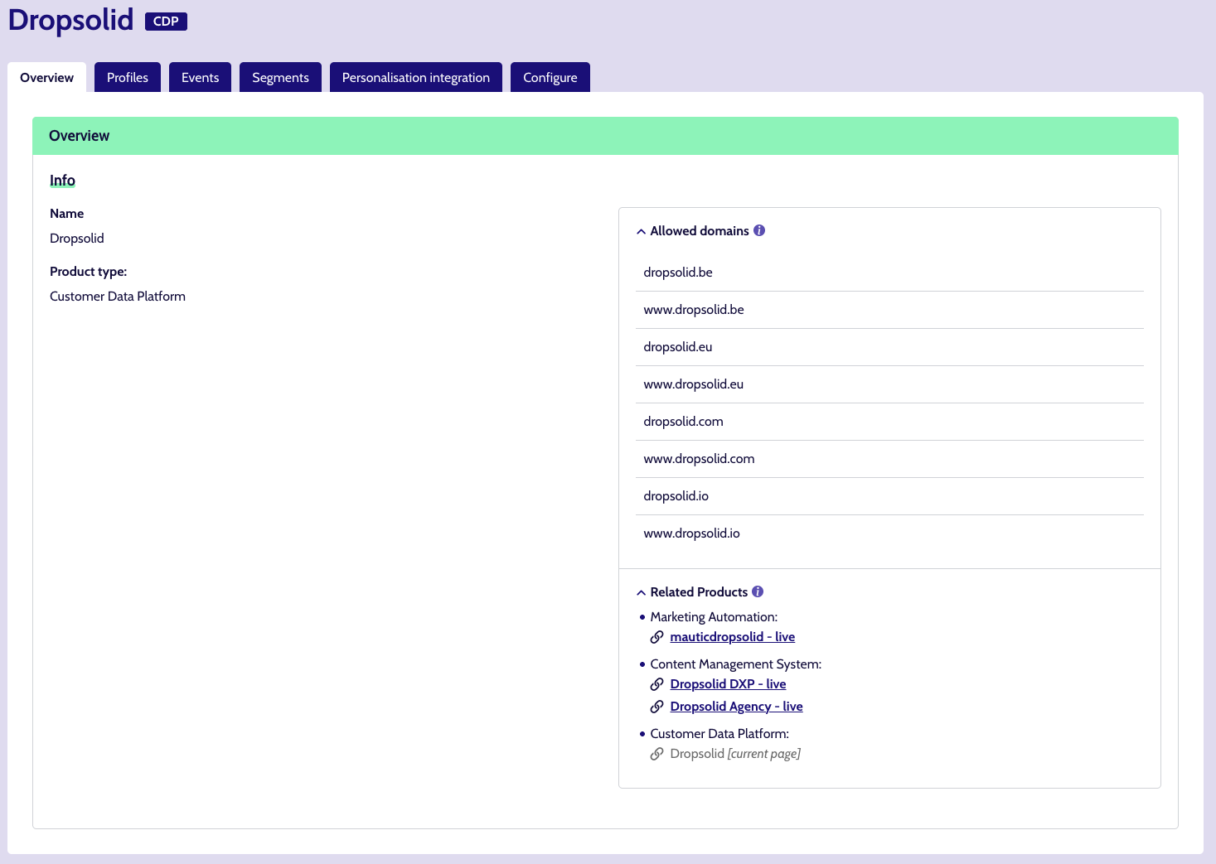Open the Dropsolid Agency - live link
This screenshot has width=1216, height=864.
(x=736, y=707)
